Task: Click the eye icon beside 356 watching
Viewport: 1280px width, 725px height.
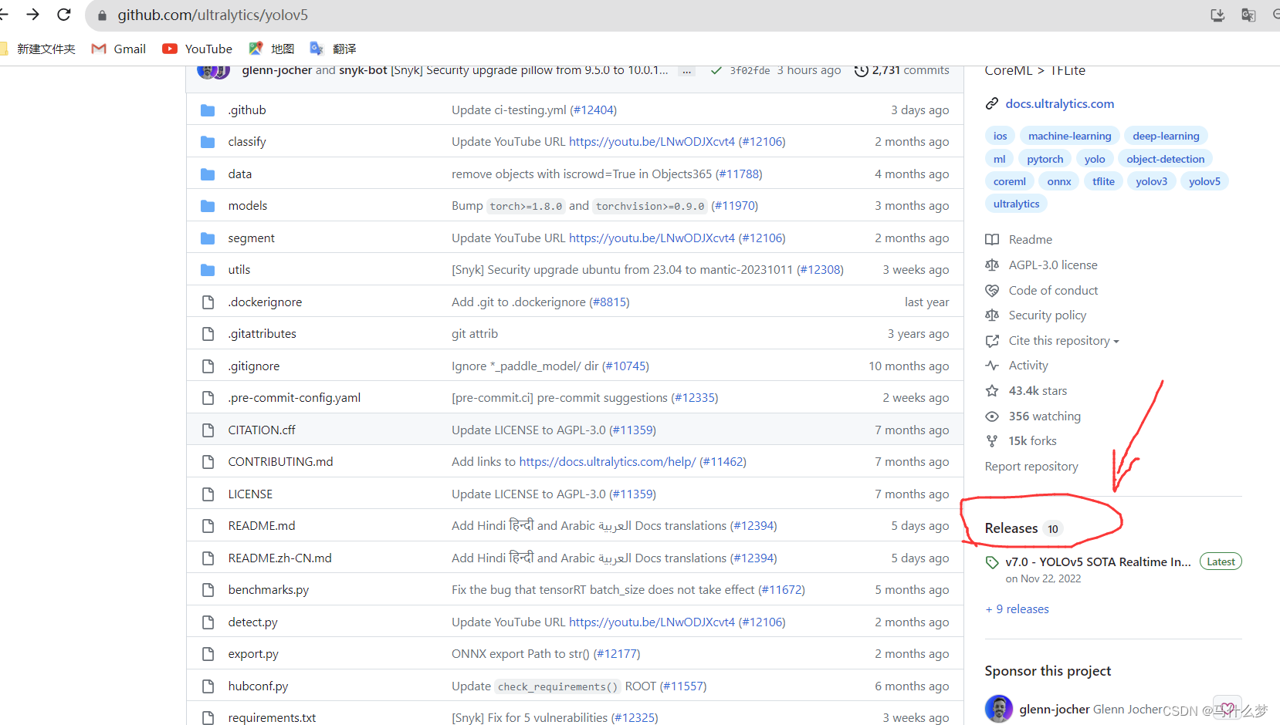Action: pyautogui.click(x=992, y=416)
